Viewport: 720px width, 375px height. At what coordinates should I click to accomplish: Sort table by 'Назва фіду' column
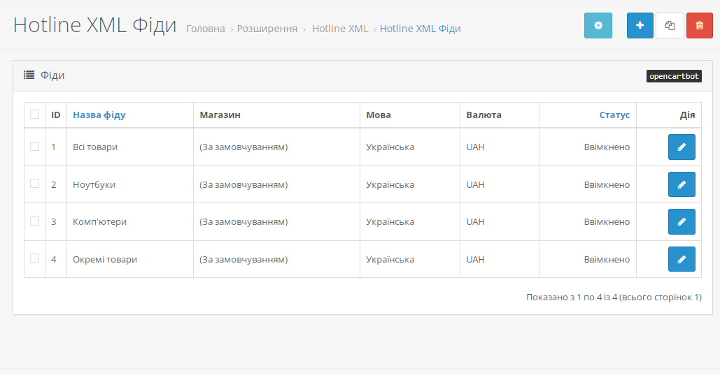pyautogui.click(x=99, y=115)
